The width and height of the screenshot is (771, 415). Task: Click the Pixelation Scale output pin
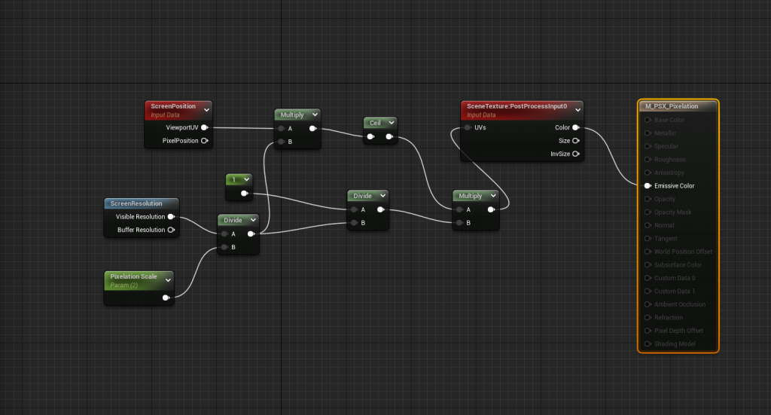coord(166,298)
